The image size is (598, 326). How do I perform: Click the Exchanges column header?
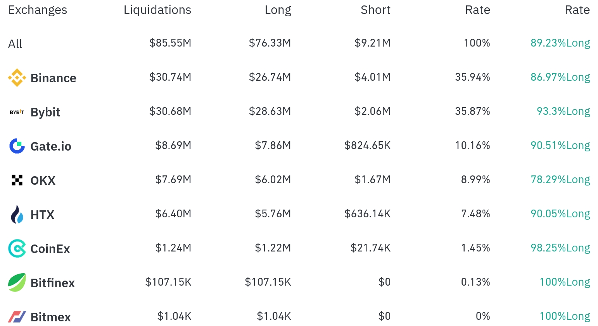click(38, 10)
